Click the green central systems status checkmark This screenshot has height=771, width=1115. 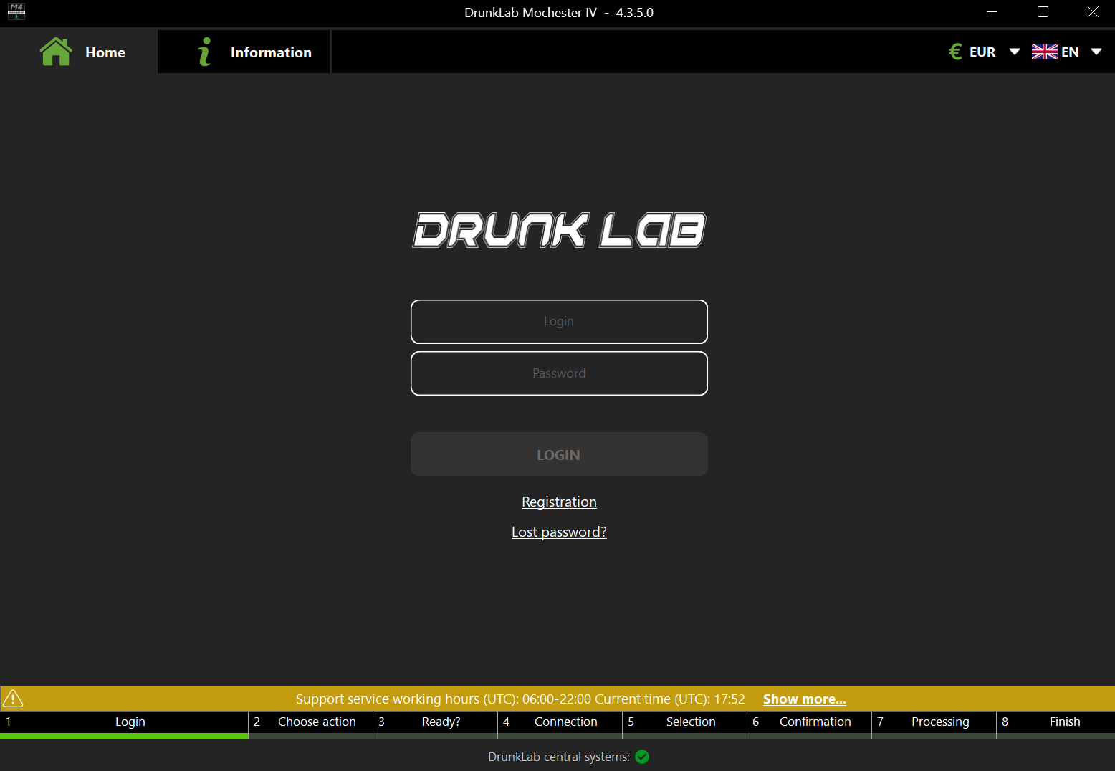(642, 757)
